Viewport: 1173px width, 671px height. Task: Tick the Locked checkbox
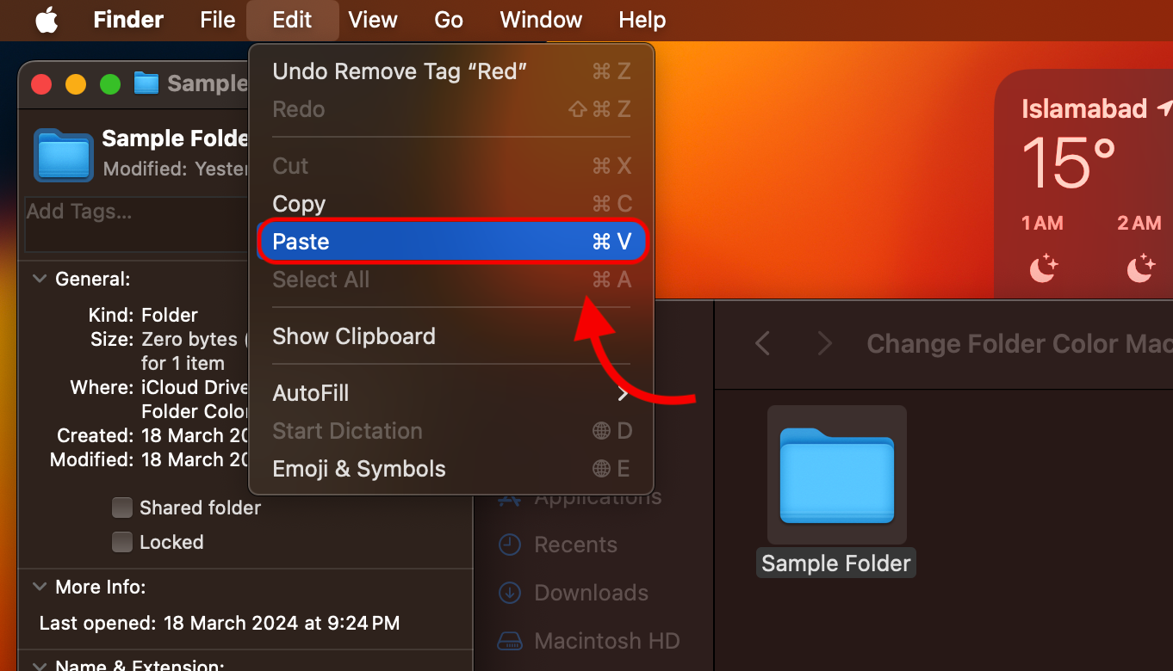pos(122,542)
